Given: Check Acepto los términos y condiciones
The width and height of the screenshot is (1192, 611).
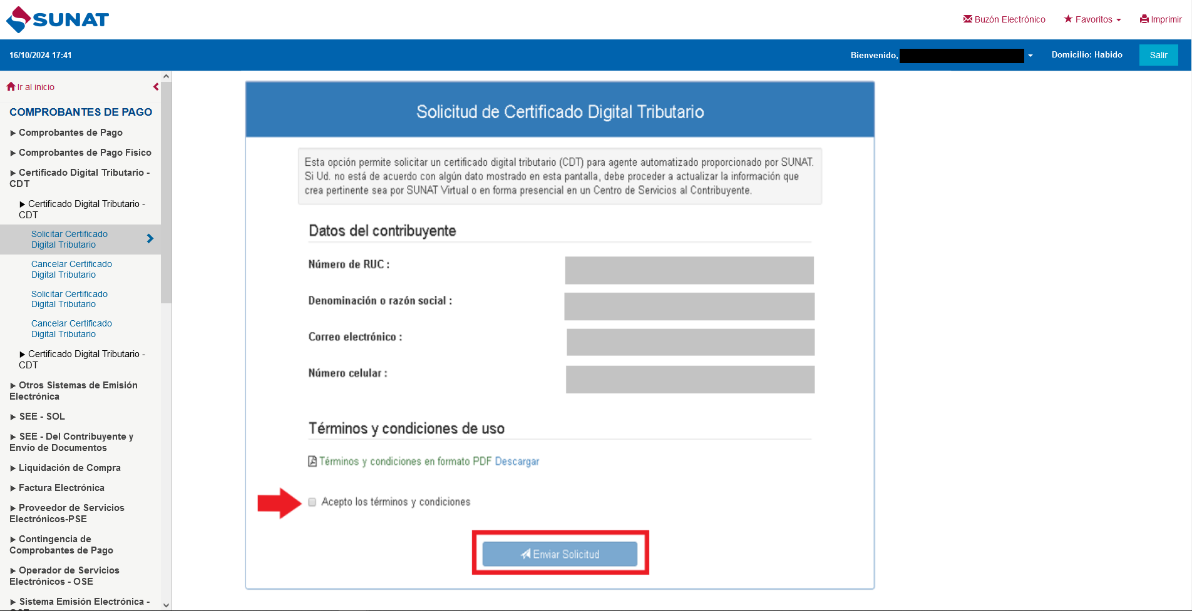Looking at the screenshot, I should pyautogui.click(x=312, y=502).
